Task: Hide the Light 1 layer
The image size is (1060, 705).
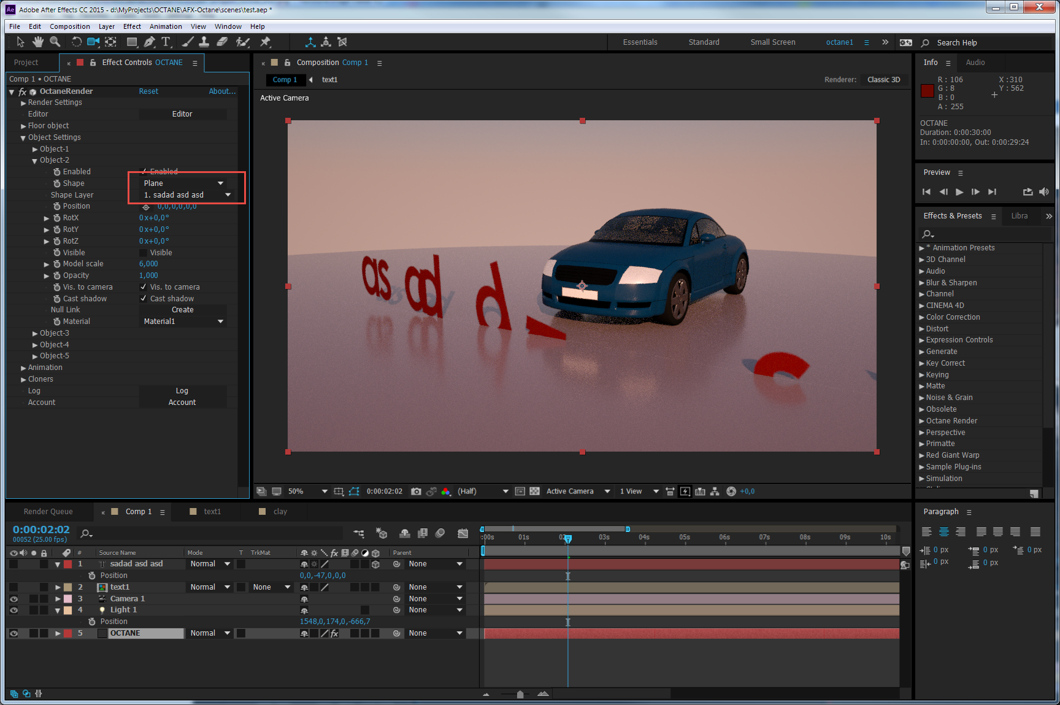Action: click(x=13, y=610)
